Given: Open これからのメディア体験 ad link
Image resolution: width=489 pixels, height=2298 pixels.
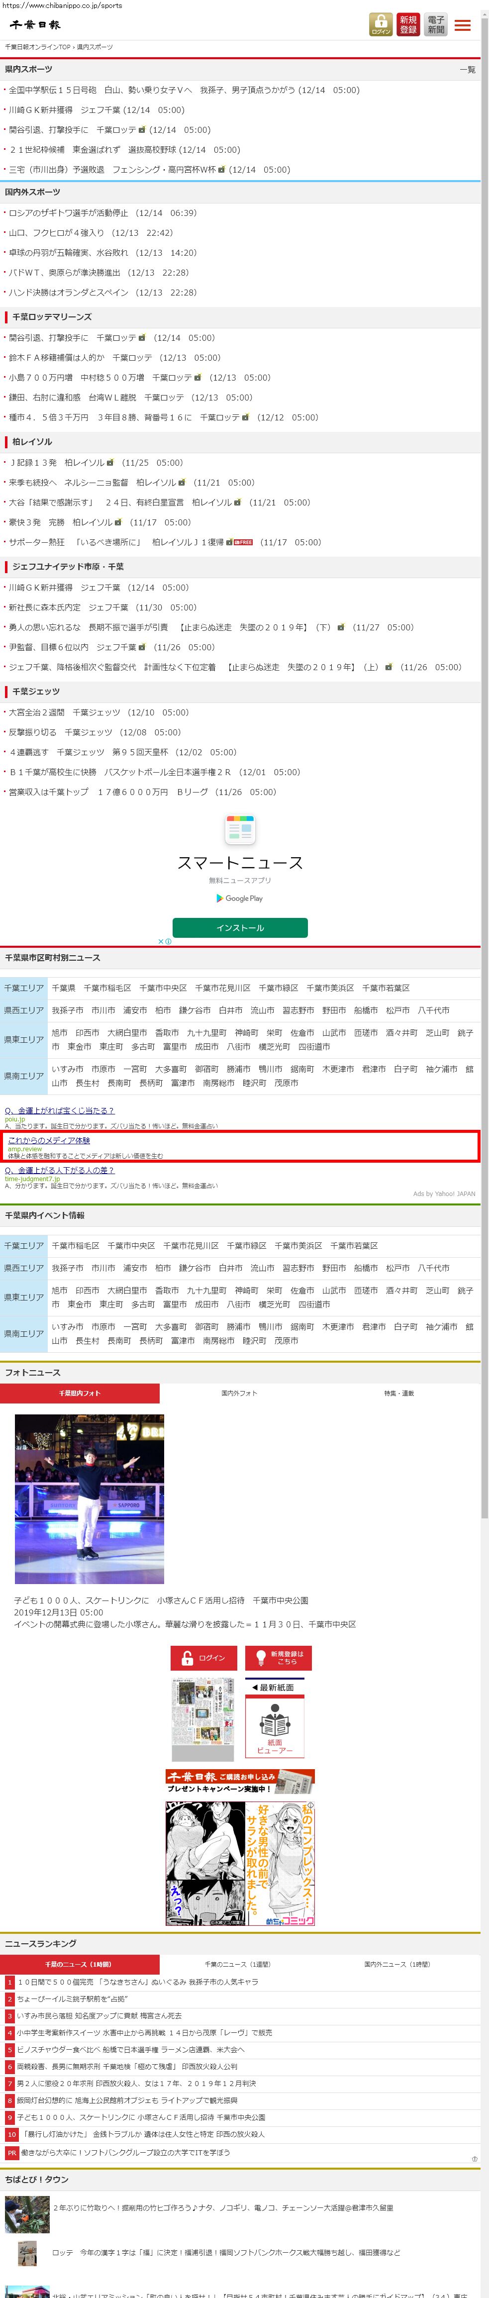Looking at the screenshot, I should coord(49,1140).
